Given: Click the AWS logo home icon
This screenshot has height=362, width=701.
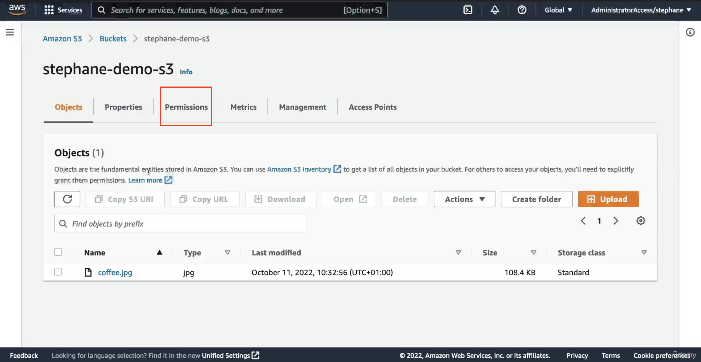Looking at the screenshot, I should 17,10.
